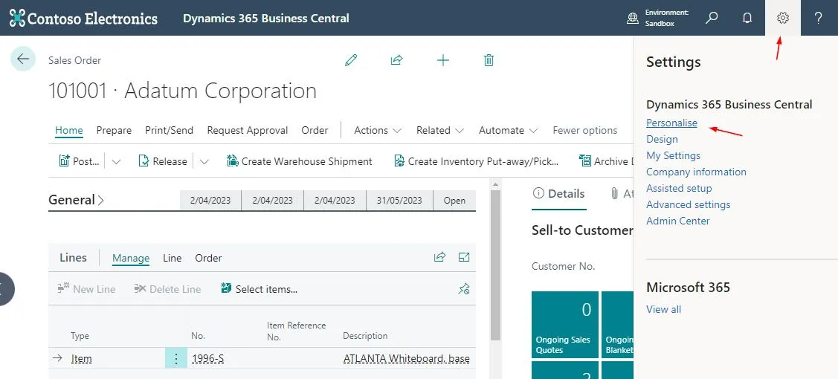Click the Design link

[x=662, y=139]
